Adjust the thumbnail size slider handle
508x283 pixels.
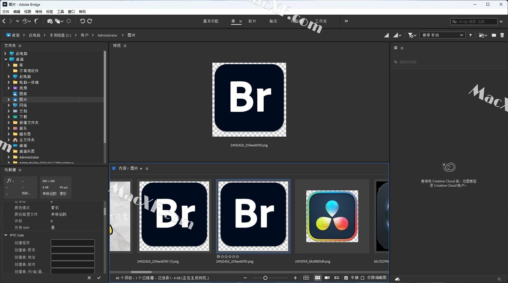pos(265,278)
